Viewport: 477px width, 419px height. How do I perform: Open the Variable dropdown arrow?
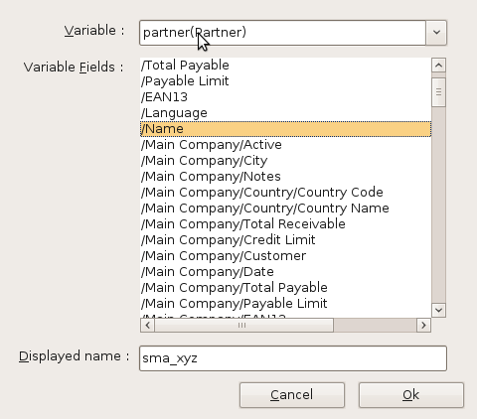click(x=436, y=33)
